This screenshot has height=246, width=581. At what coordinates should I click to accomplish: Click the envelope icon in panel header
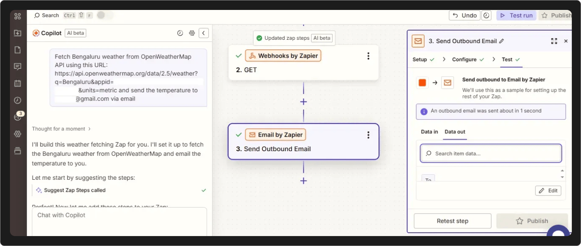[x=418, y=41]
